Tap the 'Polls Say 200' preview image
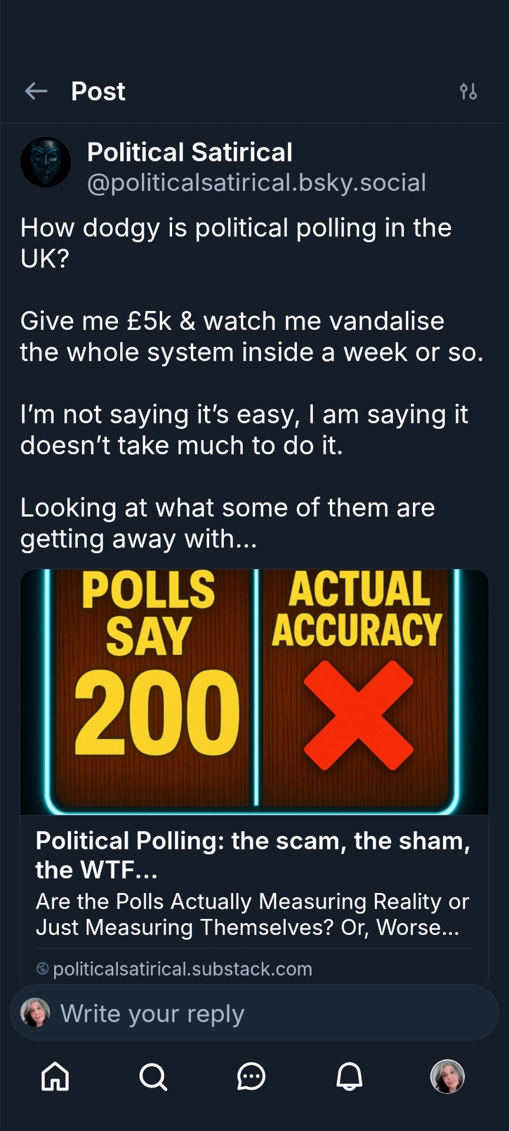Viewport: 509px width, 1131px height. 254,692
